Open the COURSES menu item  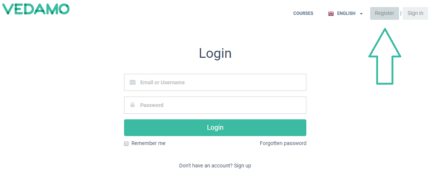[x=303, y=13]
